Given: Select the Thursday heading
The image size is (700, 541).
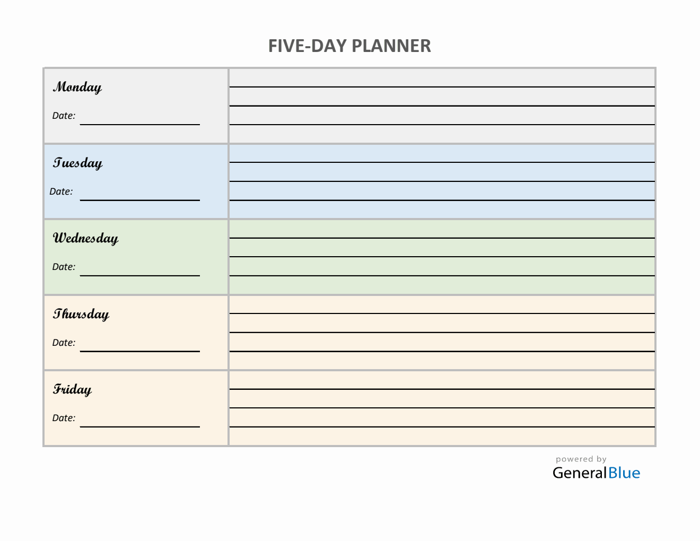Looking at the screenshot, I should point(81,314).
